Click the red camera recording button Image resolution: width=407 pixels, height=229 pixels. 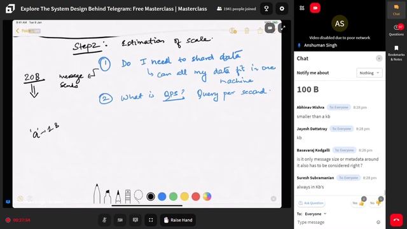(315, 8)
